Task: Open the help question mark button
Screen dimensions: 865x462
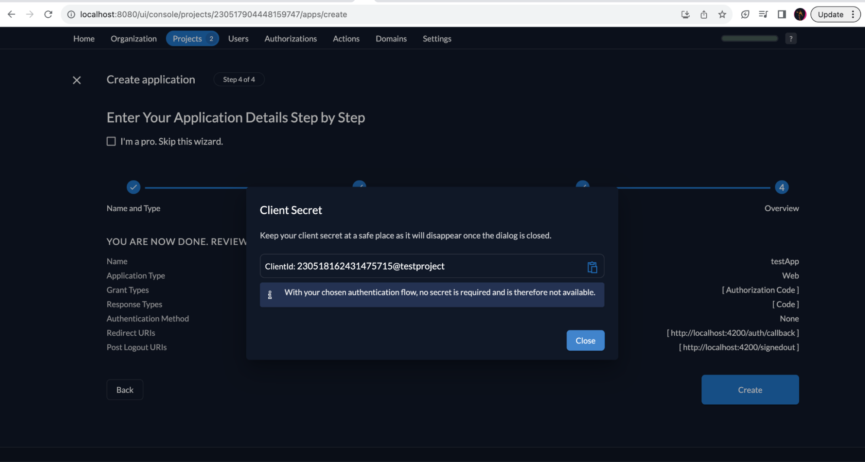Action: coord(791,38)
